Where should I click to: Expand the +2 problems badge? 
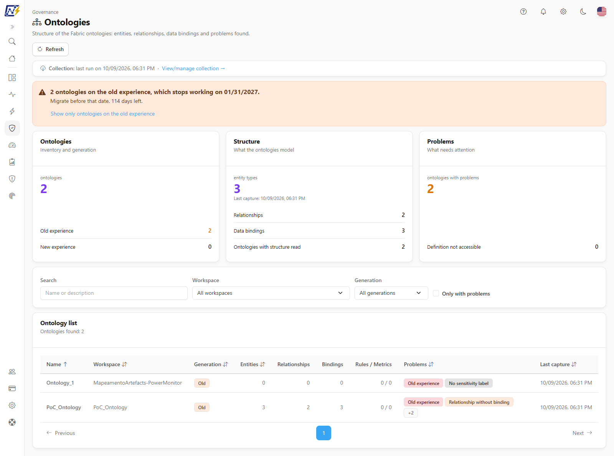point(411,413)
